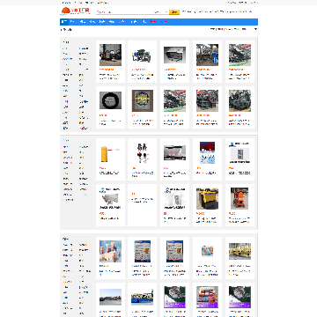Open the milk tea cups product thumbnail

tap(110, 251)
